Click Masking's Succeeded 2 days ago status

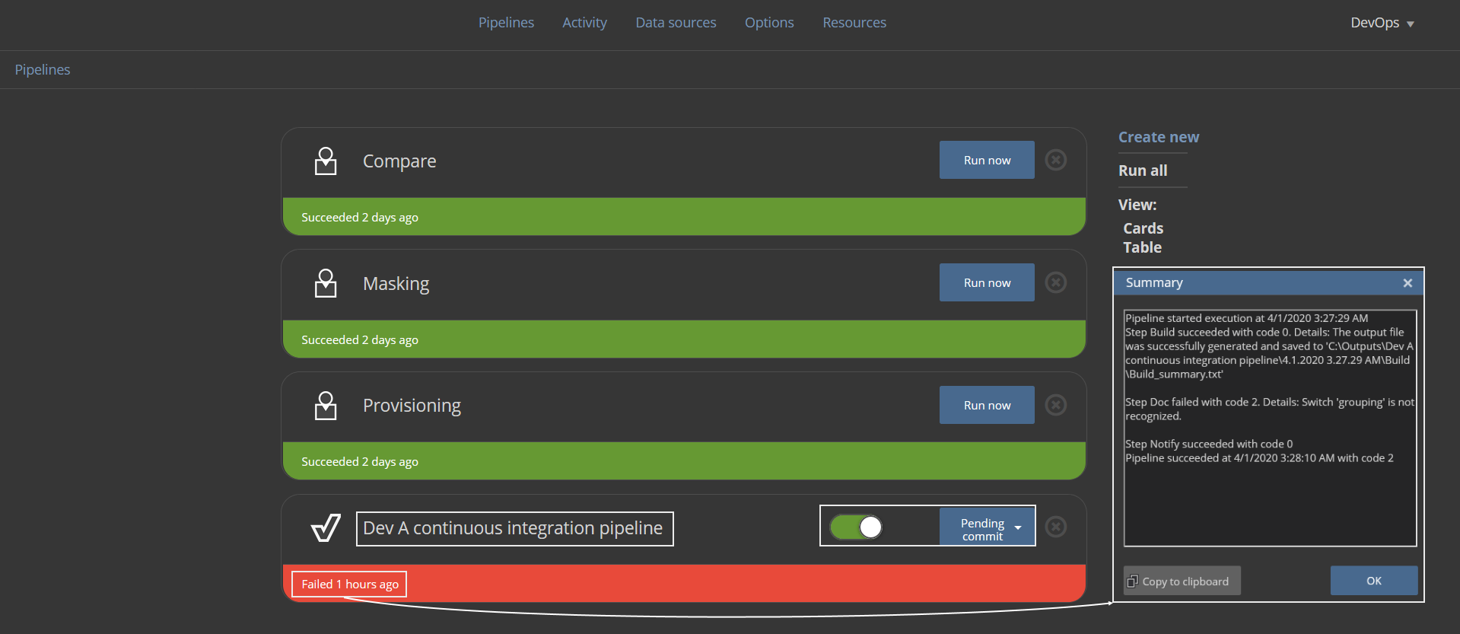tap(360, 340)
